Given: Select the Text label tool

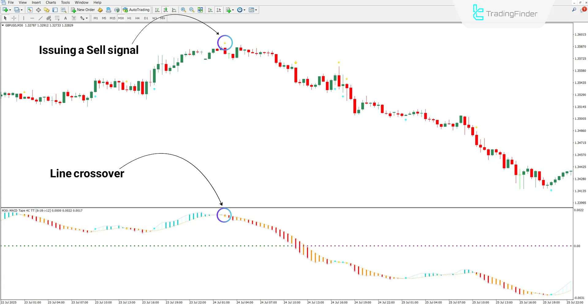Looking at the screenshot, I should 74,18.
